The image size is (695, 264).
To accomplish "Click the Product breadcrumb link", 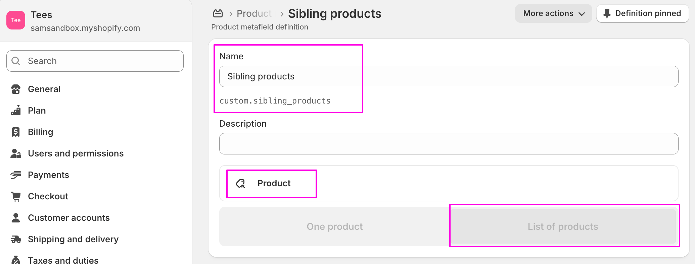I will 254,13.
